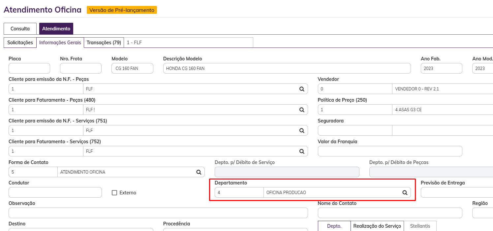Open the Stellantis tab
493x231 pixels.
[x=420, y=226]
